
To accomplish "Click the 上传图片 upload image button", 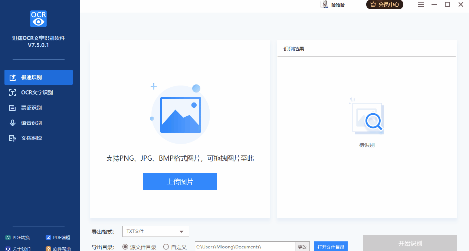I will pos(180,181).
